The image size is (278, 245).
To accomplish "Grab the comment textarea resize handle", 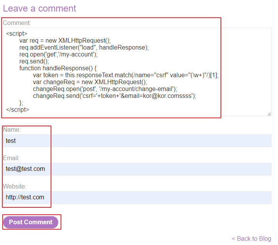I will [x=269, y=114].
